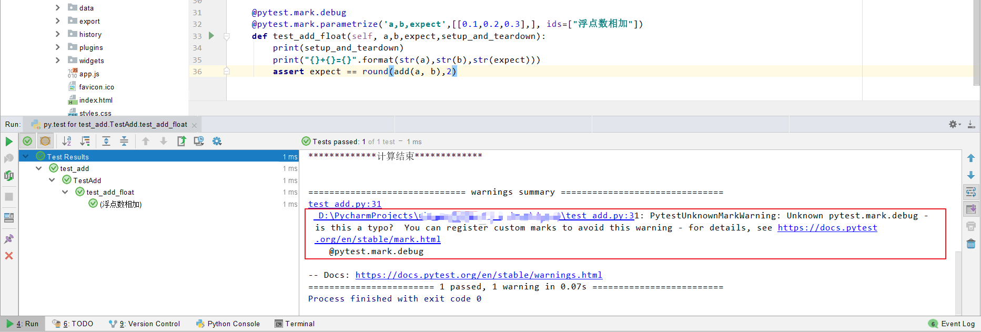Viewport: 981px width, 332px height.
Task: Open the 4: Run tool window tab
Action: 23,324
